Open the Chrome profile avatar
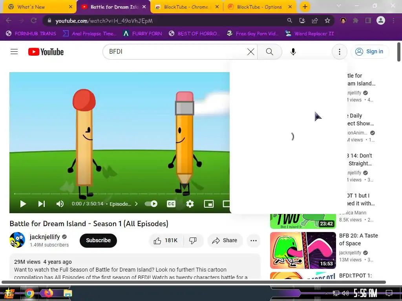The height and width of the screenshot is (301, 402). coord(381,20)
